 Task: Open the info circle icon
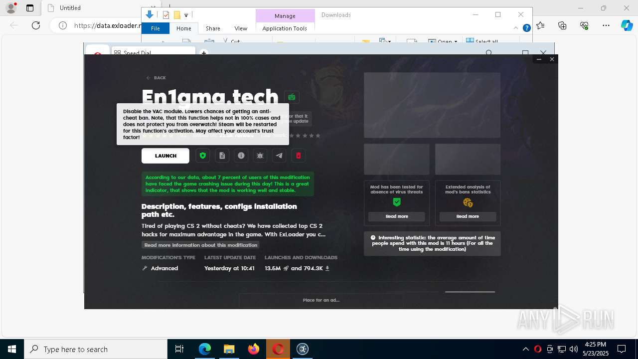pyautogui.click(x=241, y=156)
